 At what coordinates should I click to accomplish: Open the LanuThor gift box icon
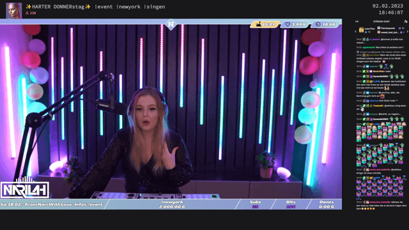pyautogui.click(x=361, y=30)
